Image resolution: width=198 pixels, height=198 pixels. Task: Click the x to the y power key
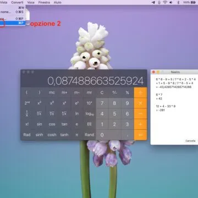[x=64, y=103]
